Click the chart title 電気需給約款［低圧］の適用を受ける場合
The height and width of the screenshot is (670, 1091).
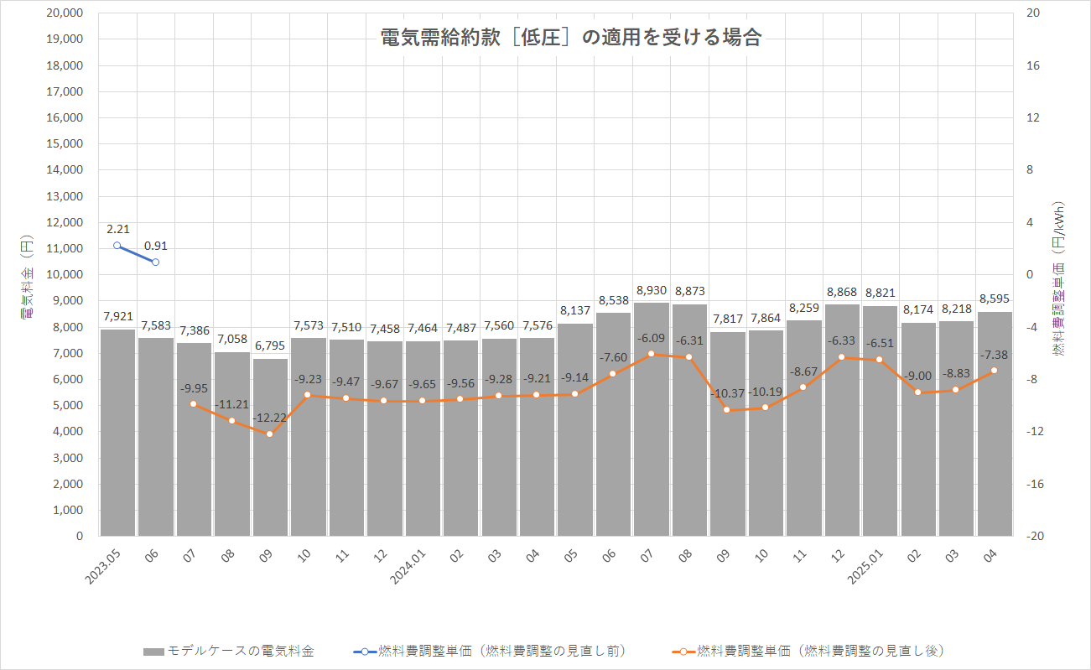coord(571,37)
